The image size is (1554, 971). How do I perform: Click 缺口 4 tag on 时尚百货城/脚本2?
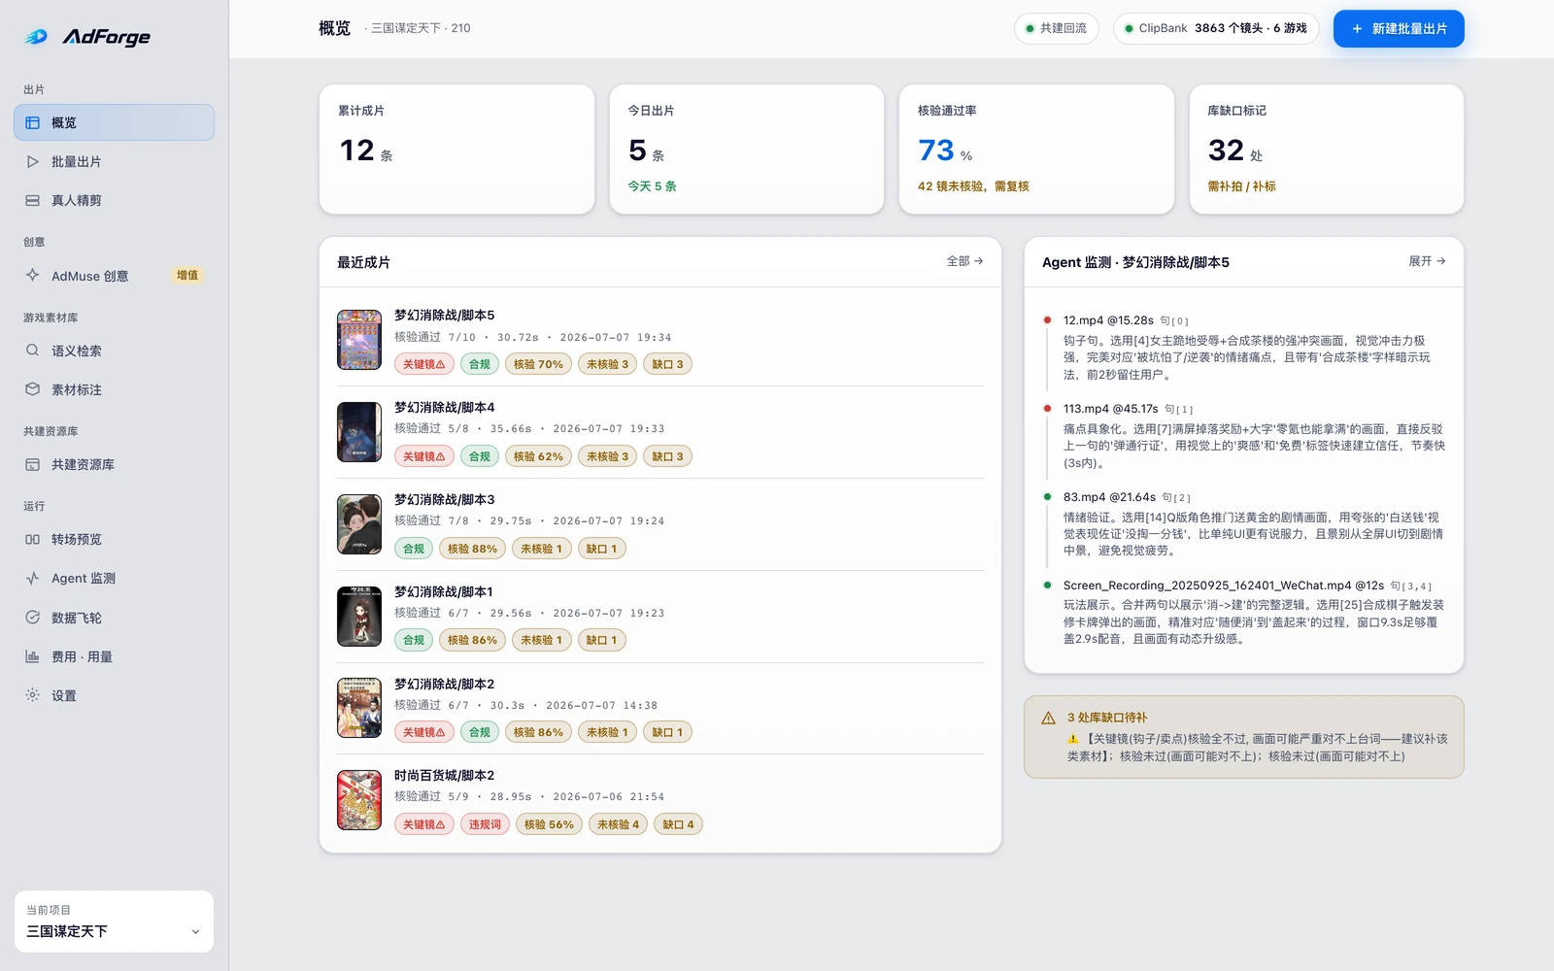(x=678, y=824)
